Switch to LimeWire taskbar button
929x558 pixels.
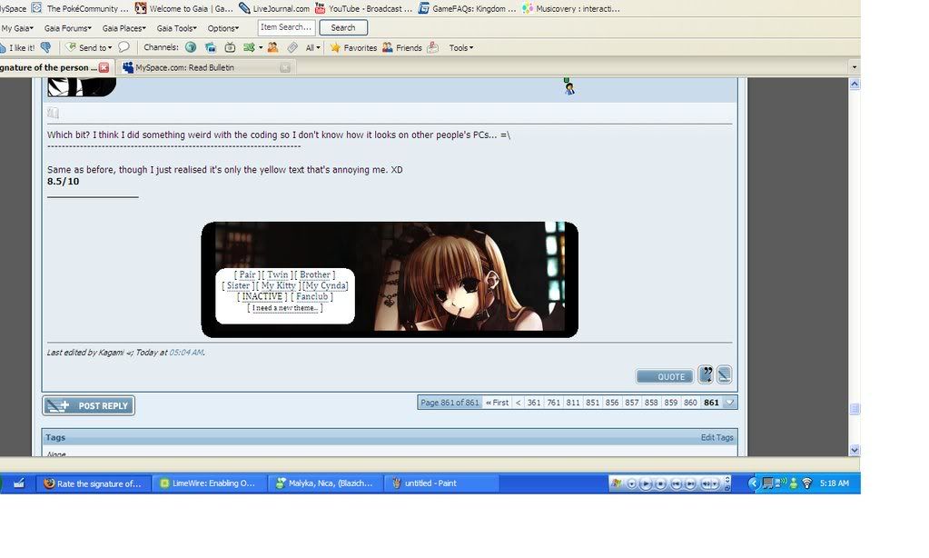pyautogui.click(x=208, y=483)
